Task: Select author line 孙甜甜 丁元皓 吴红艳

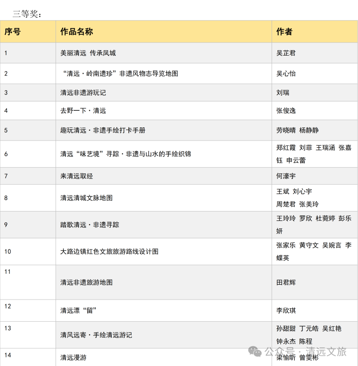Action: tap(309, 328)
